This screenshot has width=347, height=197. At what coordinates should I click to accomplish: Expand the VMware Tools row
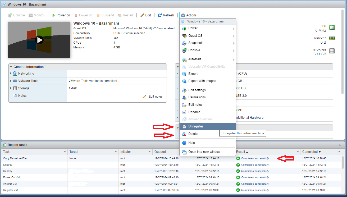coord(11,81)
